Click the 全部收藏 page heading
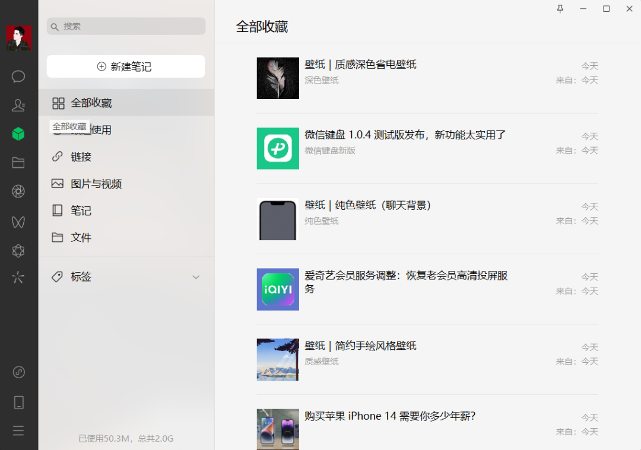This screenshot has height=450, width=641. [262, 27]
